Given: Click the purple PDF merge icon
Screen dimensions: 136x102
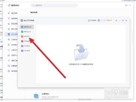Looking at the screenshot, I should pyautogui.click(x=22, y=51).
